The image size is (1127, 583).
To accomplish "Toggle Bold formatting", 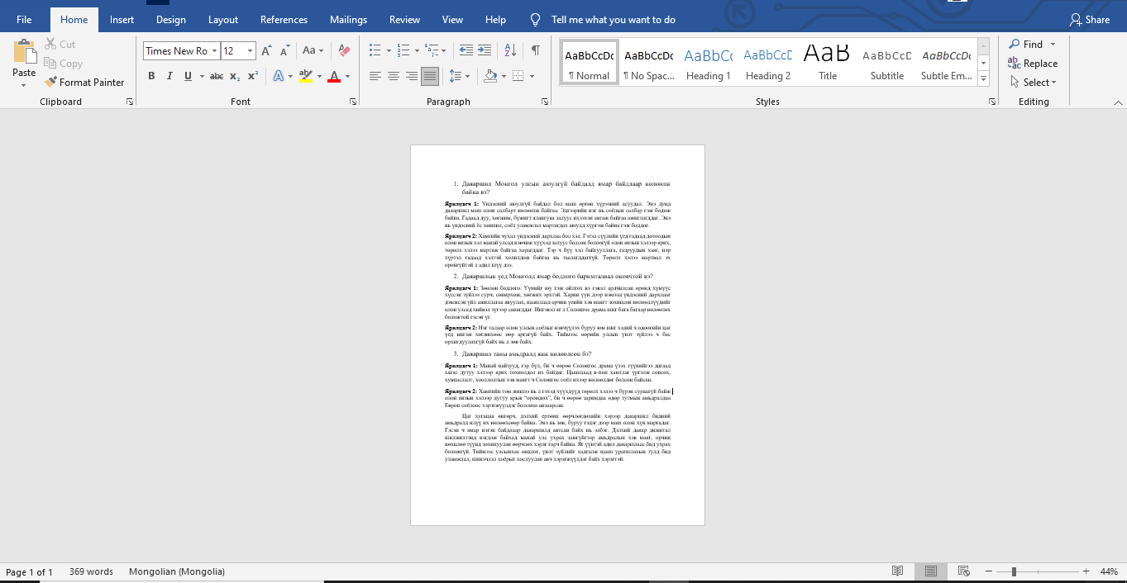I will (151, 76).
